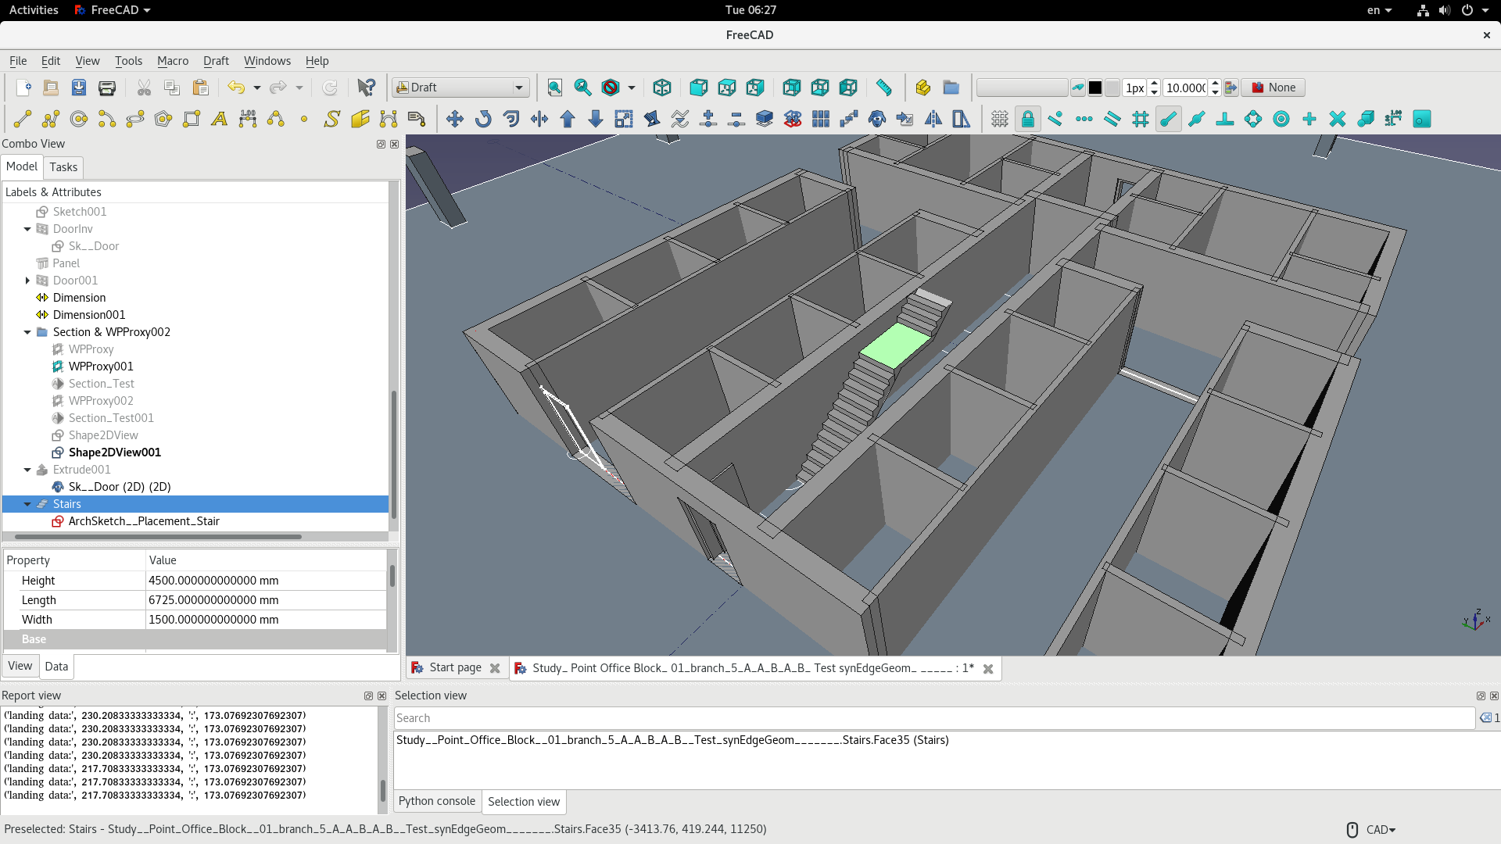The image size is (1501, 844).
Task: Select the Draft Line tool
Action: 23,119
